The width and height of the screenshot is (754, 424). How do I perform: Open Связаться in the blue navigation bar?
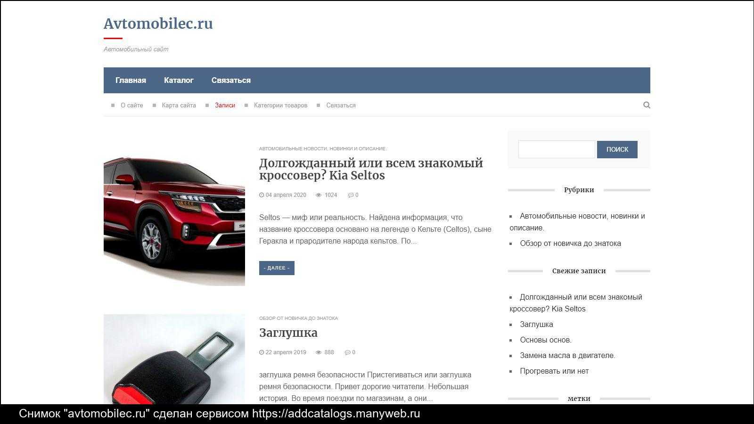tap(231, 80)
